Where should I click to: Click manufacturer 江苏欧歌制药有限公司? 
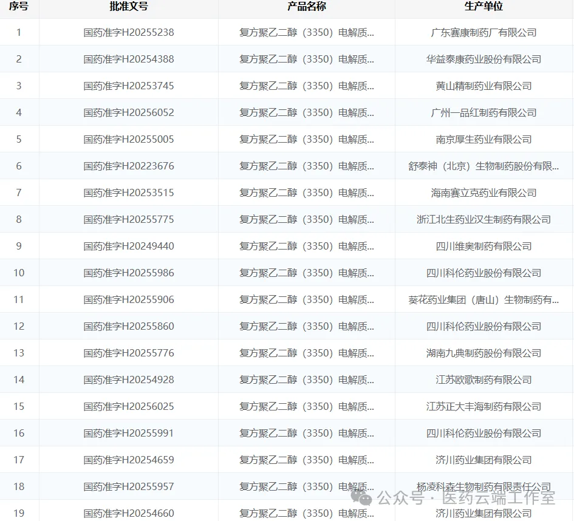(483, 380)
